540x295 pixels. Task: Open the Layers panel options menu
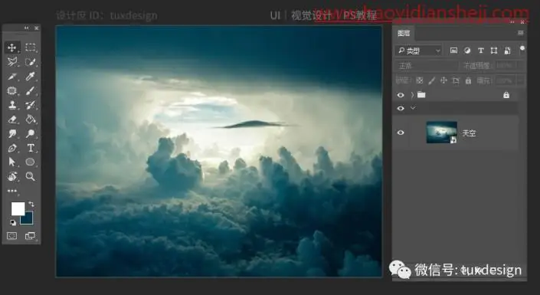(520, 33)
